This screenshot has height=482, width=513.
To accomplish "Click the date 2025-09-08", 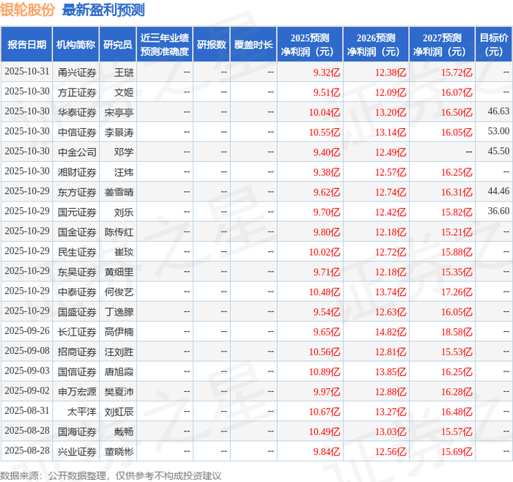I will (x=27, y=351).
